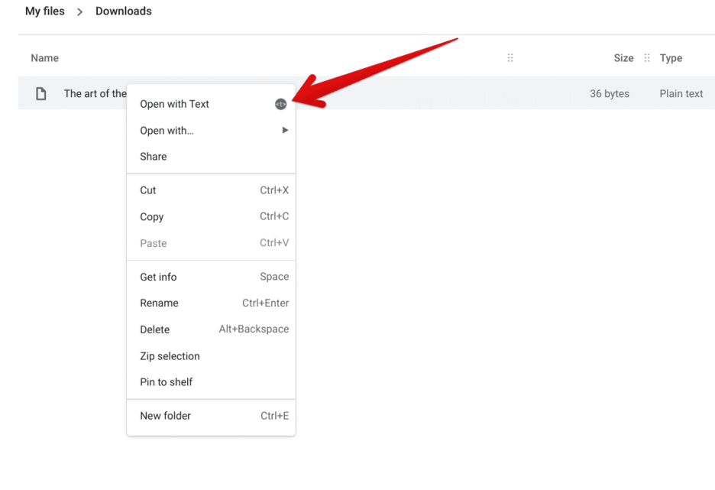Select Cut from the context menu
The width and height of the screenshot is (715, 490).
(211, 190)
